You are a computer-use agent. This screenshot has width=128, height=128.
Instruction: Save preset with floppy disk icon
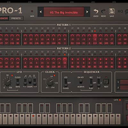(112, 11)
